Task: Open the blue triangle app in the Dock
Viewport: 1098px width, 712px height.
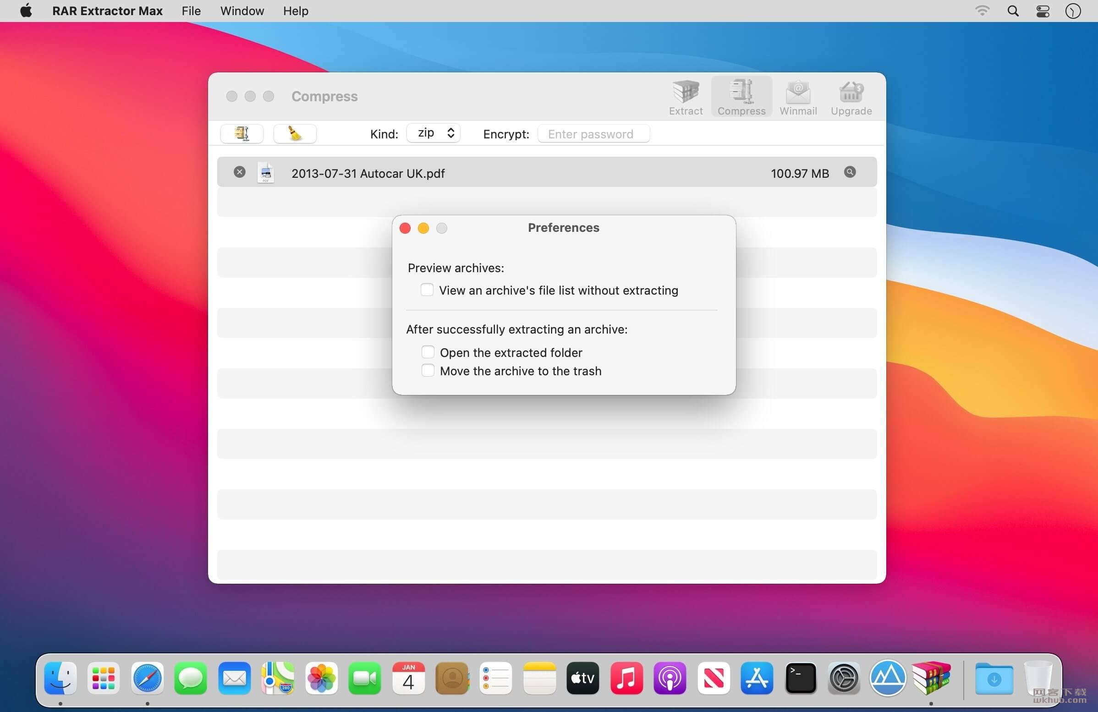Action: tap(888, 678)
